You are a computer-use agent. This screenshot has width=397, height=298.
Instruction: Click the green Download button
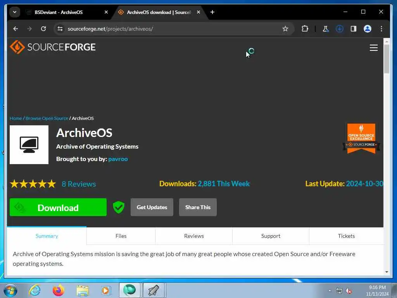[x=58, y=207]
